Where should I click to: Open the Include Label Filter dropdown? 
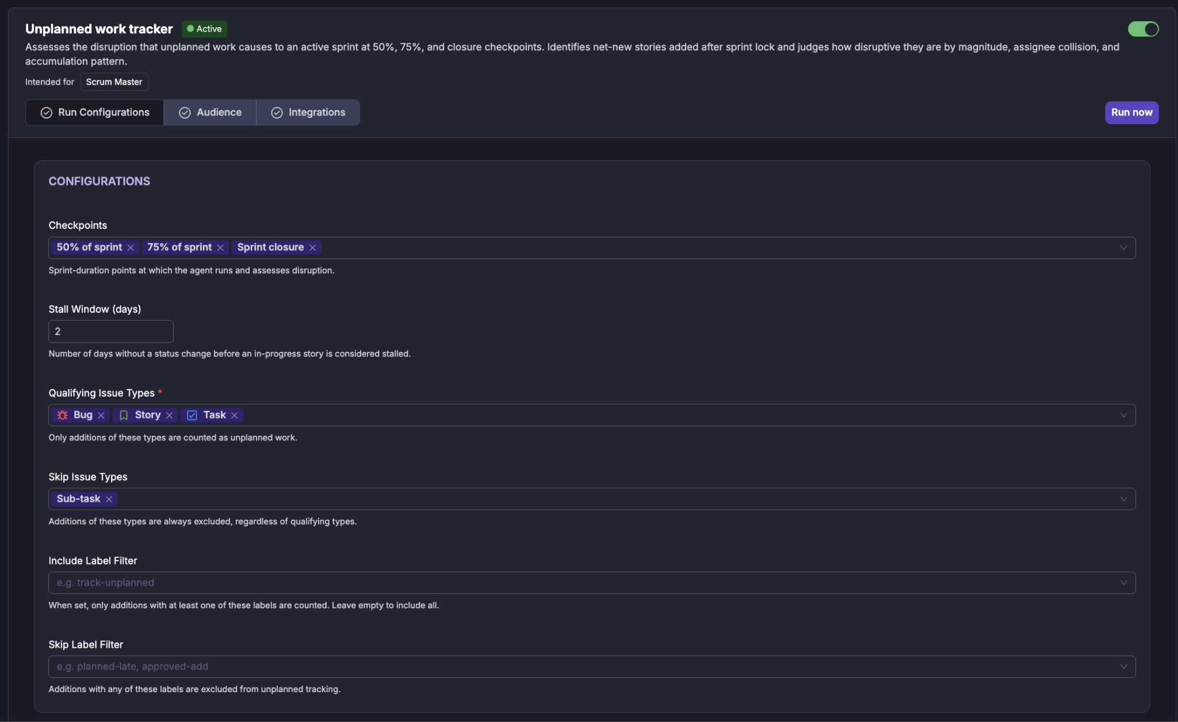point(1123,583)
